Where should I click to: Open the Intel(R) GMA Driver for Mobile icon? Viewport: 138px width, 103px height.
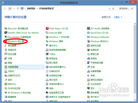coord(6,33)
